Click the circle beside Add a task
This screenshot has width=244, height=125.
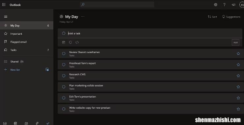64,33
